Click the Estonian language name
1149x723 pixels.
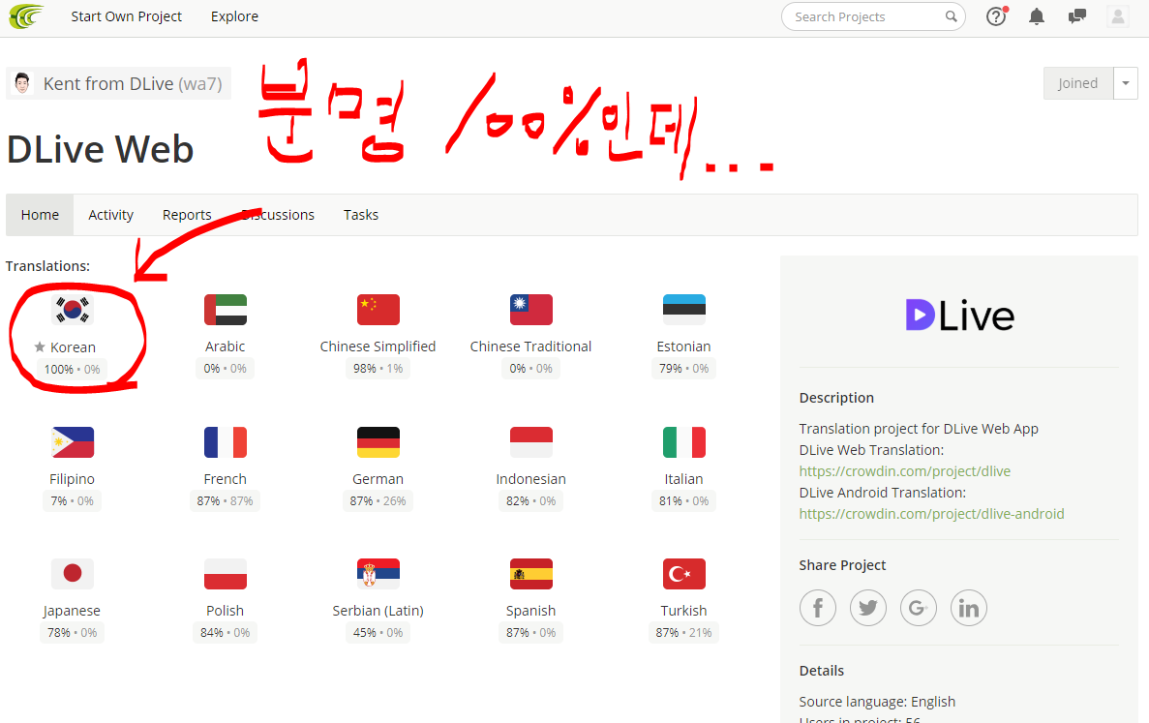click(683, 346)
